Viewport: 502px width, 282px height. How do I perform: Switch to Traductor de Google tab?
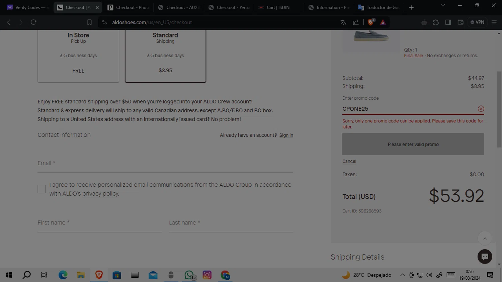click(x=379, y=7)
